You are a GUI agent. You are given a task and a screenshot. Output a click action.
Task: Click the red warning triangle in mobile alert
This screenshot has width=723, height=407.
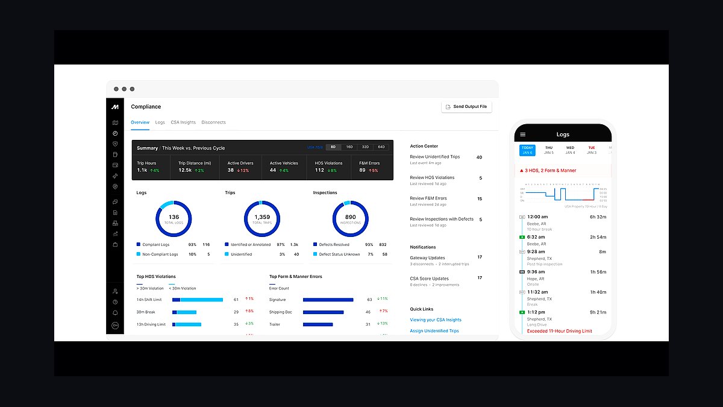click(x=521, y=171)
